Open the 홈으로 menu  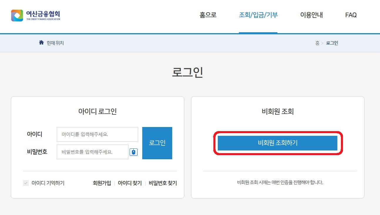coord(208,15)
